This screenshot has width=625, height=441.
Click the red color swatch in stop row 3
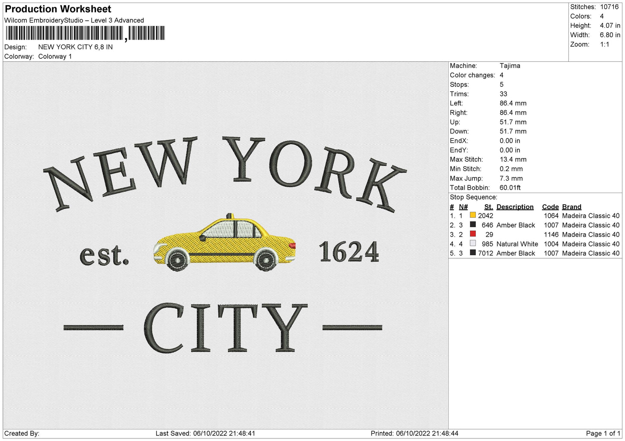pyautogui.click(x=473, y=234)
